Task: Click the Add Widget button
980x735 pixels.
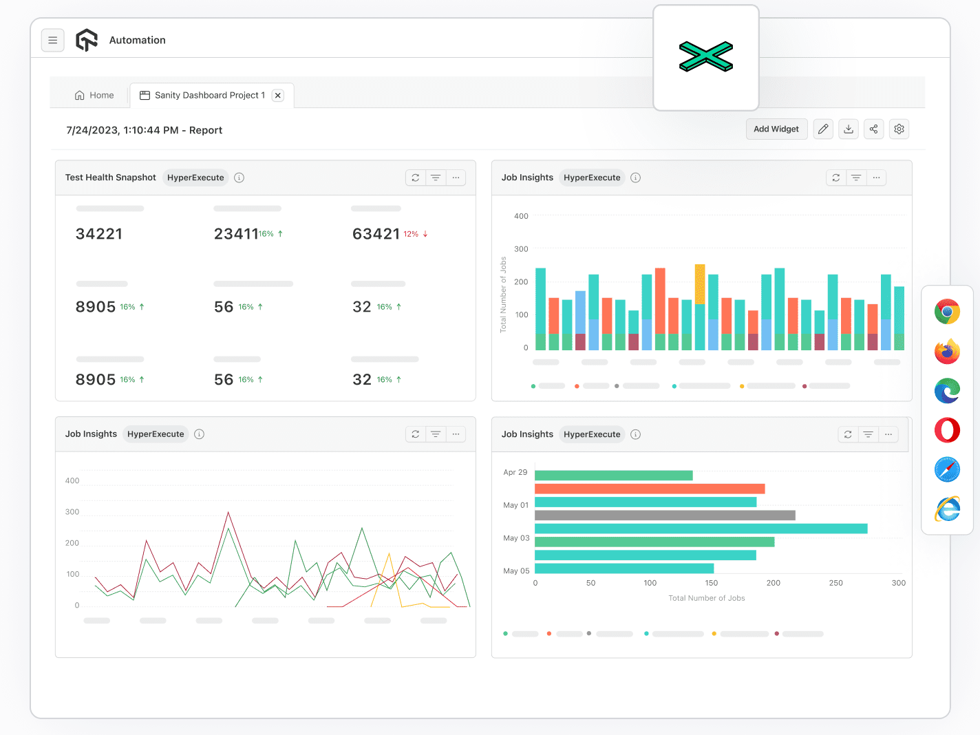Action: tap(776, 129)
